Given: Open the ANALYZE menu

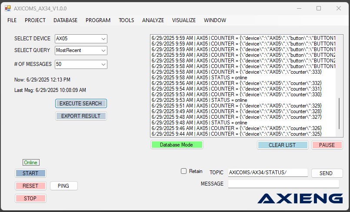Looking at the screenshot, I should [x=153, y=20].
